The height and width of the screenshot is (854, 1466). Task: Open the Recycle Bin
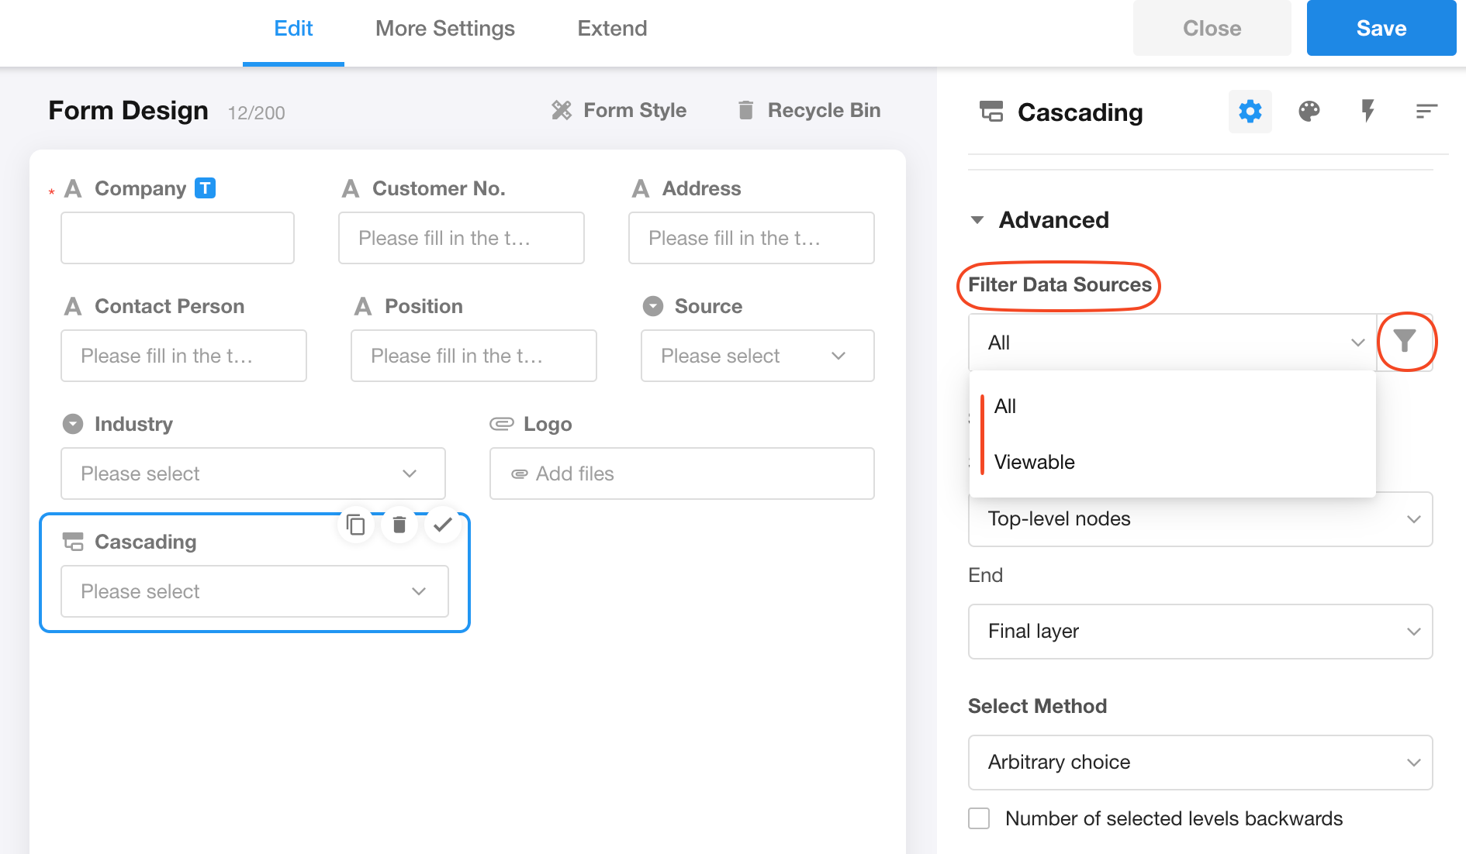coord(809,110)
